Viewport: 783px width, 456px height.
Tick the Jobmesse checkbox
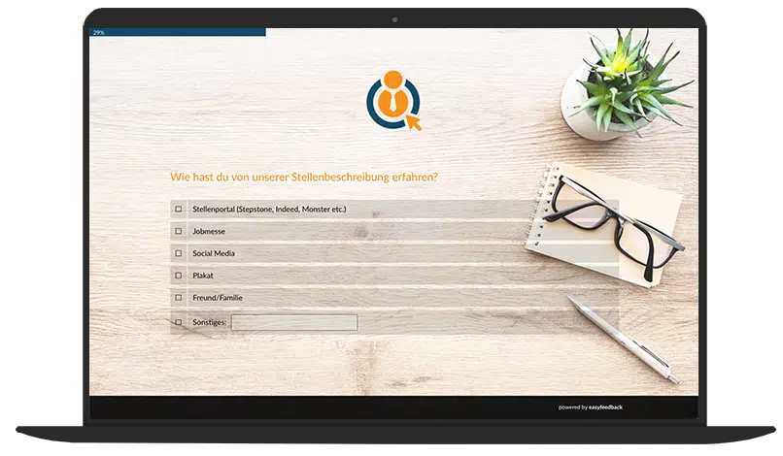tap(178, 231)
